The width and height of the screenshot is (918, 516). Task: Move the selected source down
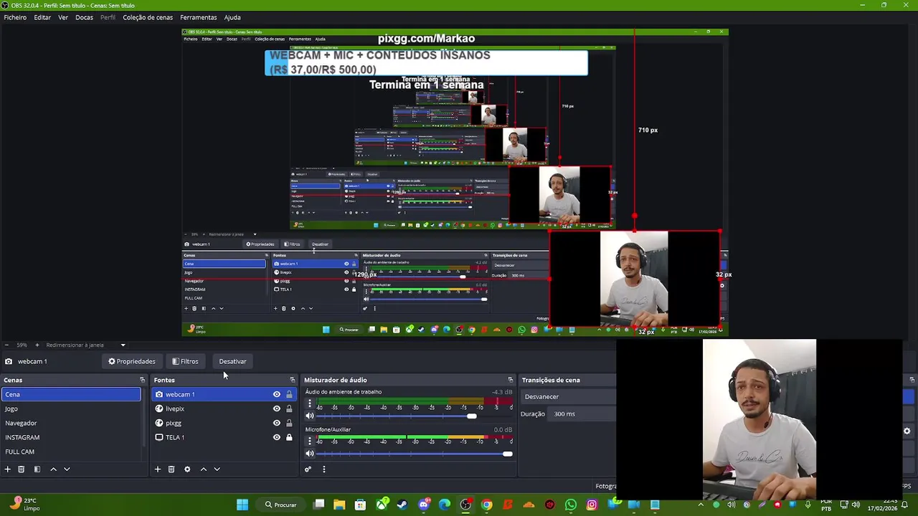[217, 469]
